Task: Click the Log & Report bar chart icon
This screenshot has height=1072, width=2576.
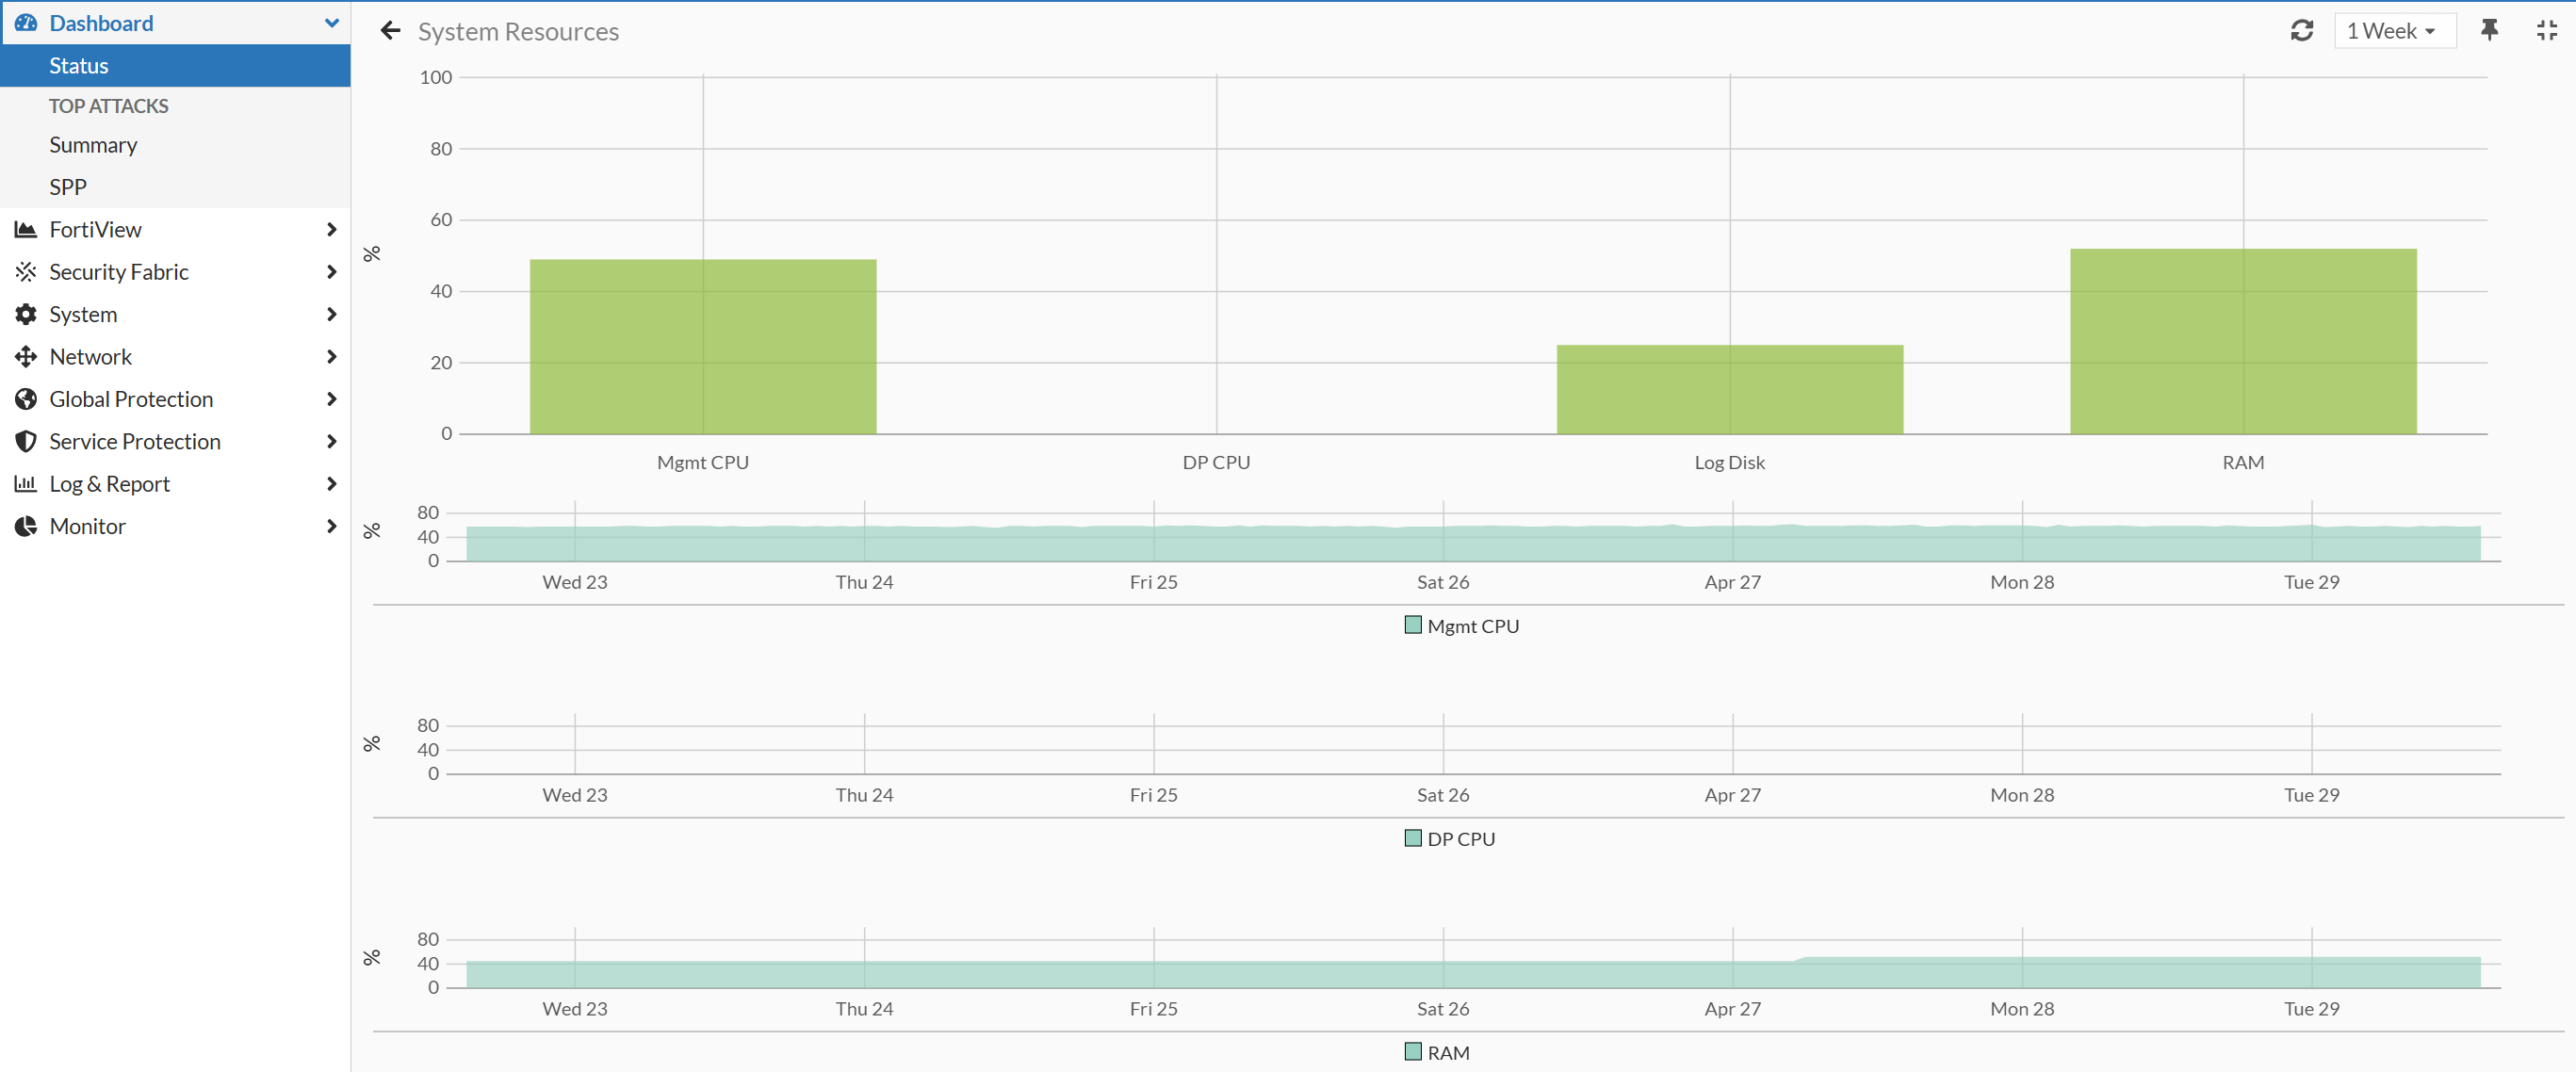Action: pos(26,484)
